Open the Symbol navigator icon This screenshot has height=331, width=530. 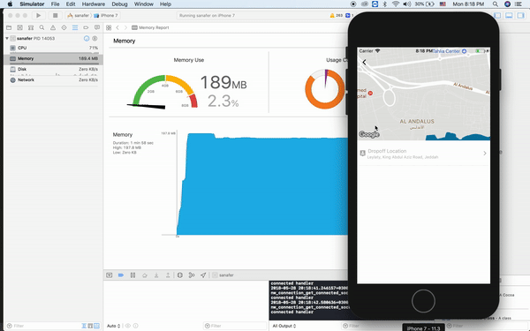(x=31, y=27)
